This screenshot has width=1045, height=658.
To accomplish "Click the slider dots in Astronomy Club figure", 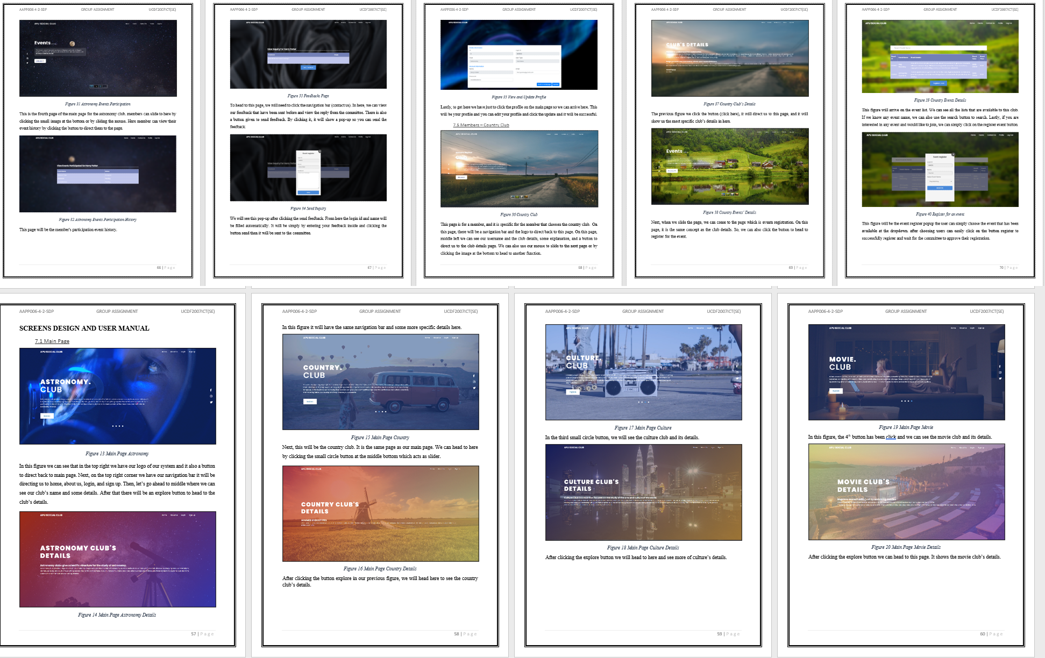I will point(118,426).
